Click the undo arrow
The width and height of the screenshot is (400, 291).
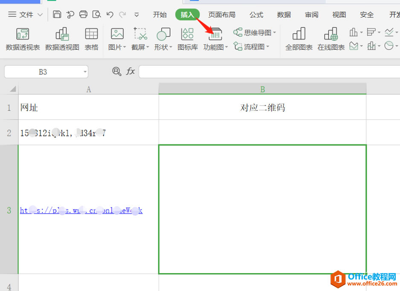(x=110, y=14)
